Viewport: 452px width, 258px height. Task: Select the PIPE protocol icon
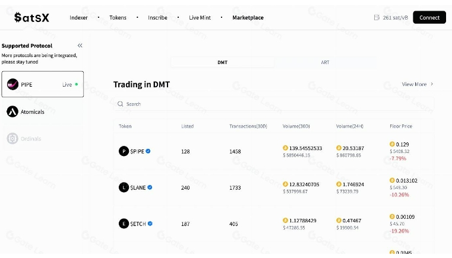12,84
